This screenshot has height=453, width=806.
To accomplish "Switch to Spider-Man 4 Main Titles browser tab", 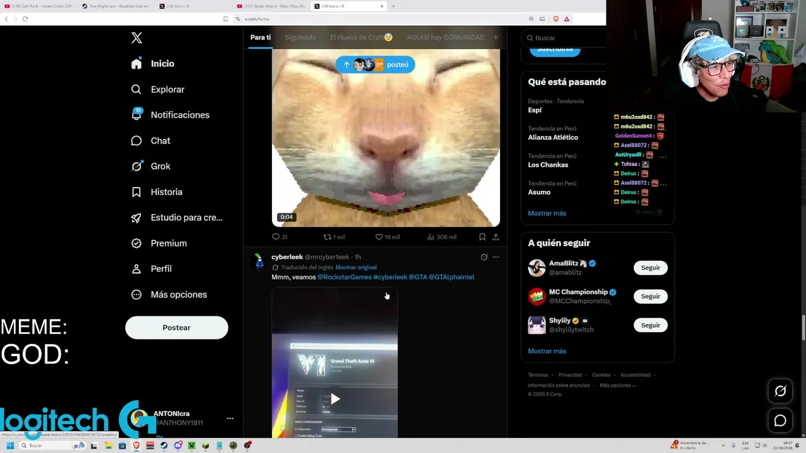I will (271, 6).
